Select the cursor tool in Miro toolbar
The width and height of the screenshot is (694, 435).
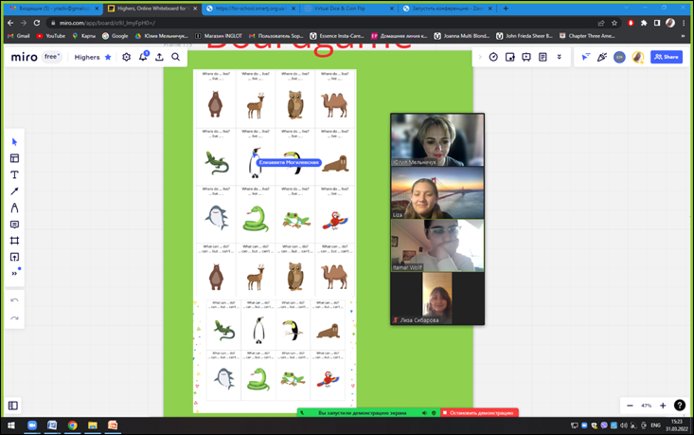tap(14, 142)
